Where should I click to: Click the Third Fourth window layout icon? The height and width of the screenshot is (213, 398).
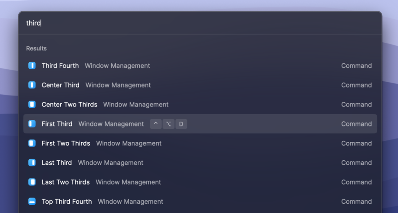pyautogui.click(x=32, y=66)
